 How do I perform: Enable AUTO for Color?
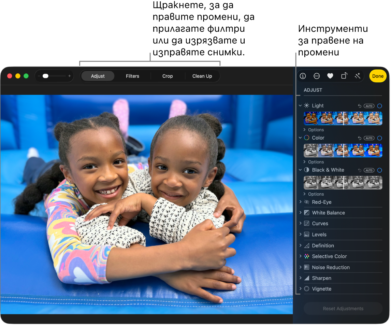(x=370, y=138)
